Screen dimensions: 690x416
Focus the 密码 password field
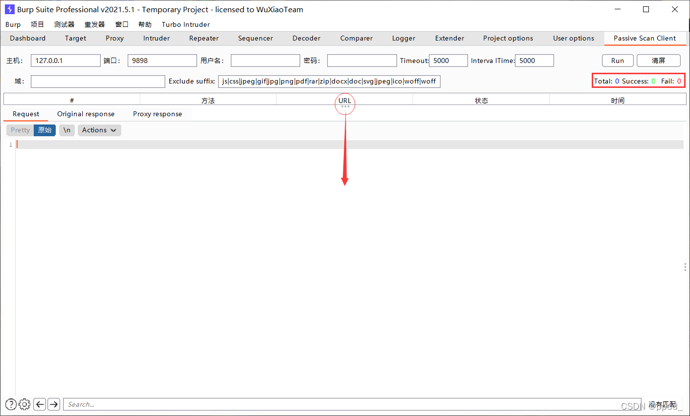[362, 61]
